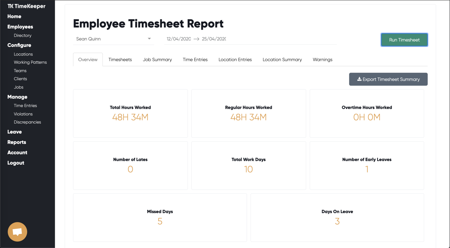Navigate to Reports in sidebar
450x248 pixels.
(x=17, y=142)
